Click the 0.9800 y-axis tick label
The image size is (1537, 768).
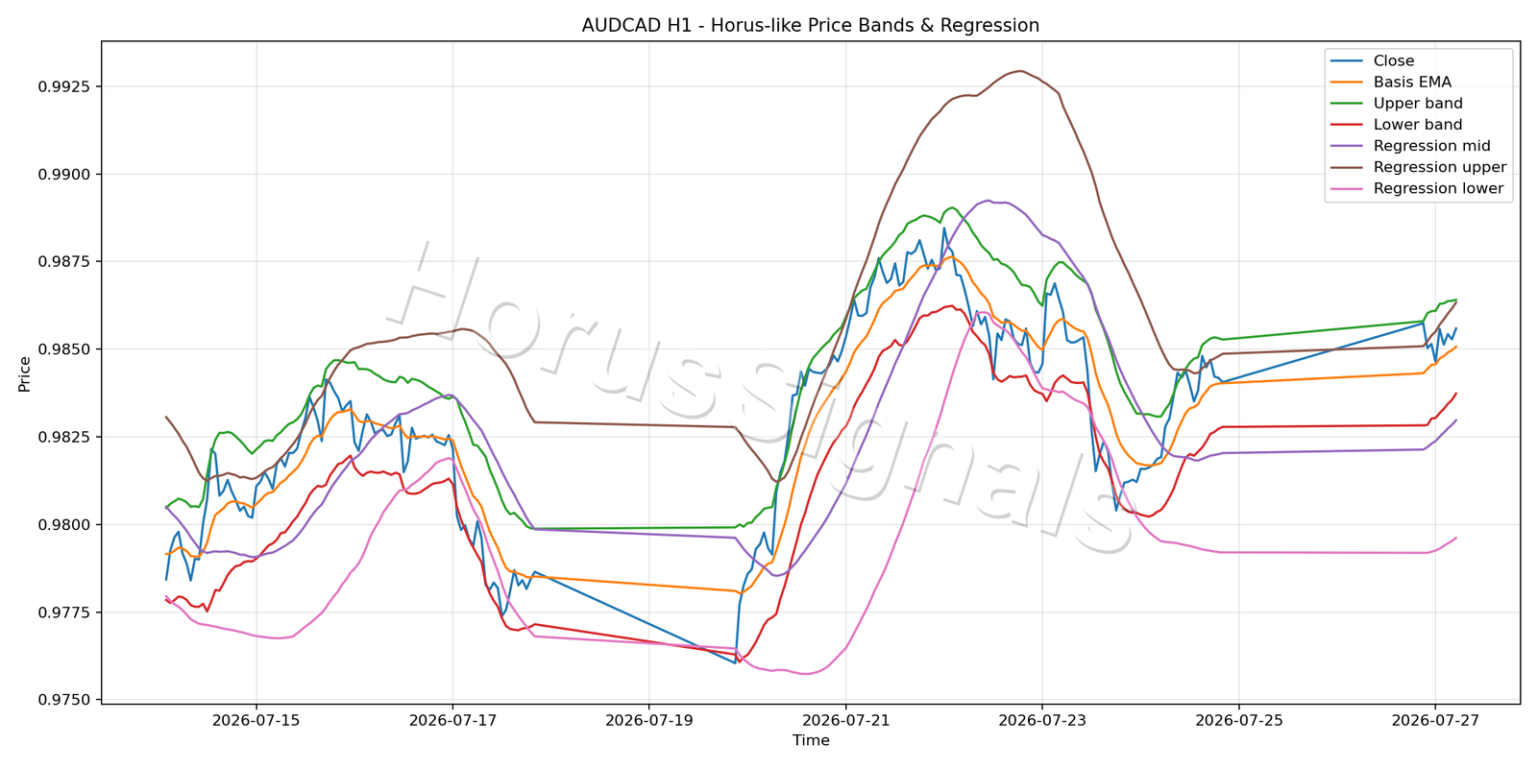point(64,525)
